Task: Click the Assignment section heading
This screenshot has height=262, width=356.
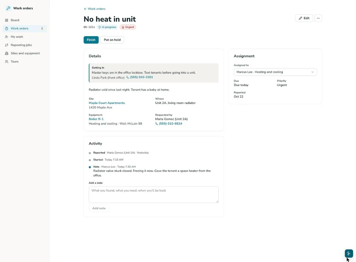Action: tap(244, 56)
